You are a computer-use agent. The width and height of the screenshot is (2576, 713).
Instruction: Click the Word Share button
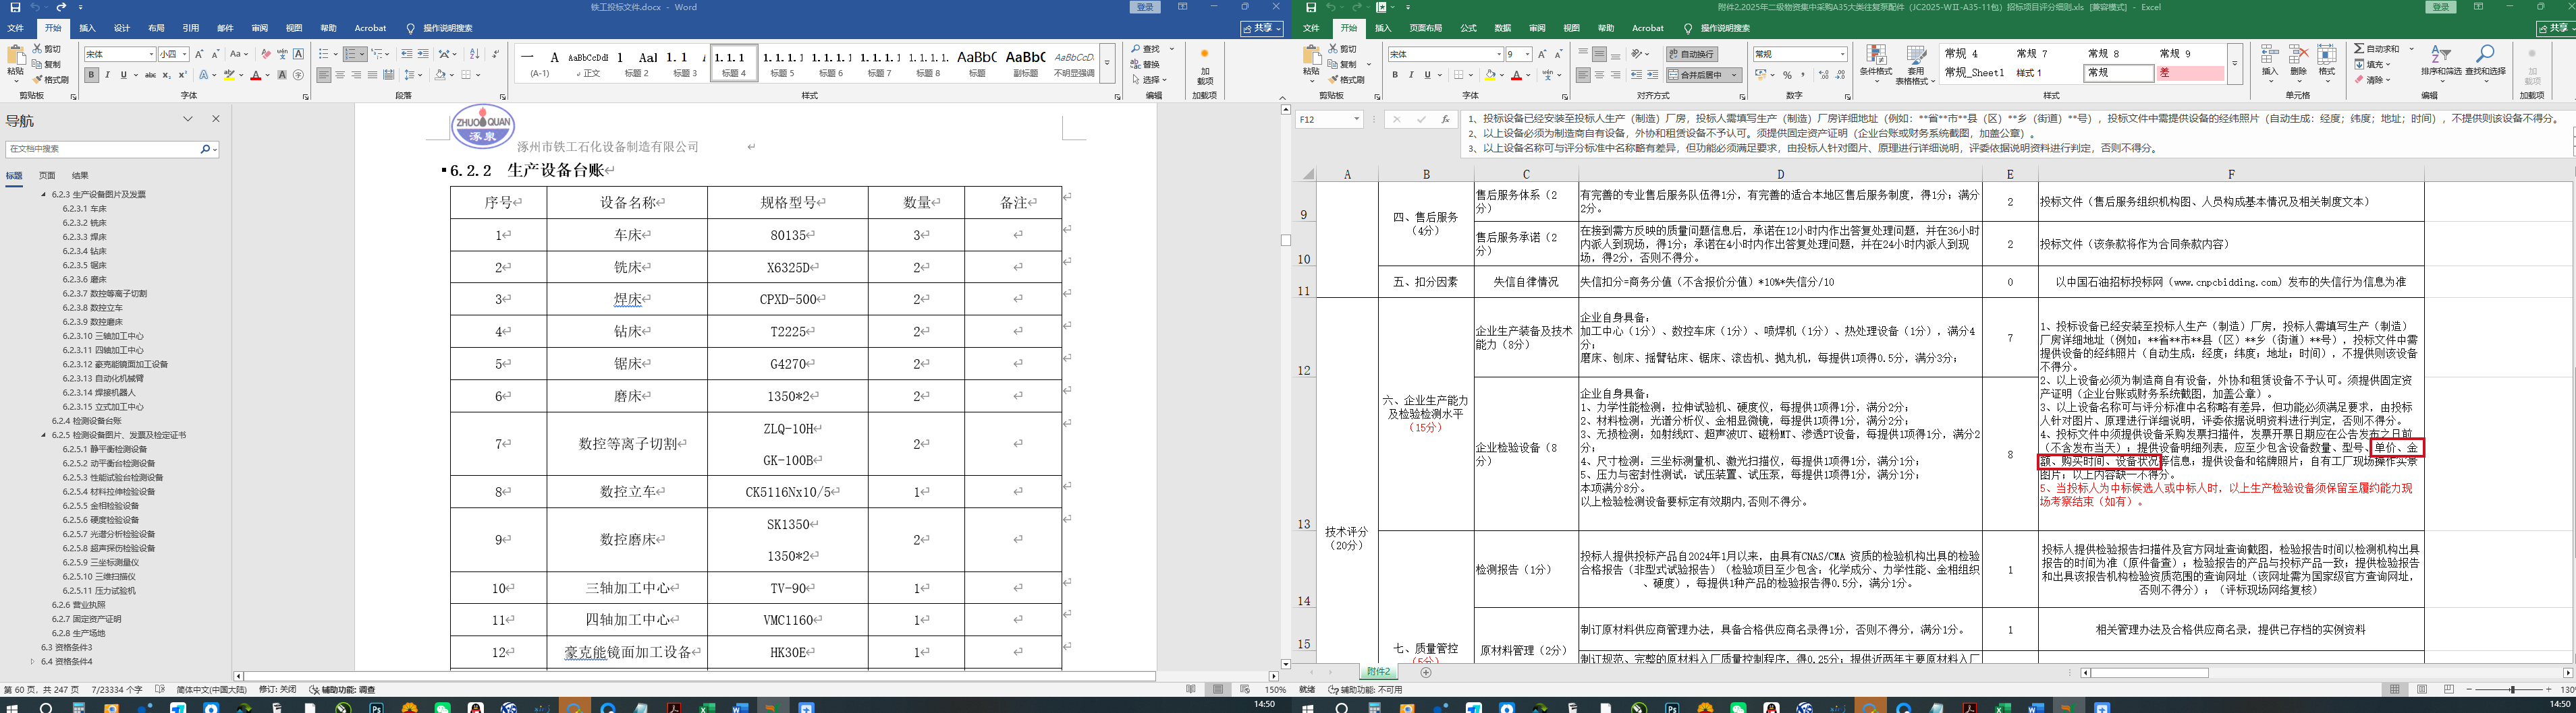click(1261, 29)
